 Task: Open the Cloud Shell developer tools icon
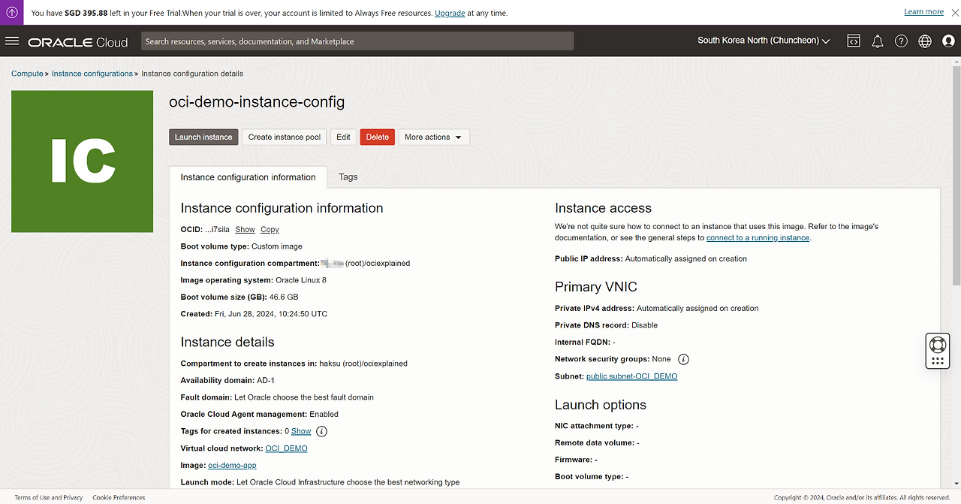coord(854,41)
